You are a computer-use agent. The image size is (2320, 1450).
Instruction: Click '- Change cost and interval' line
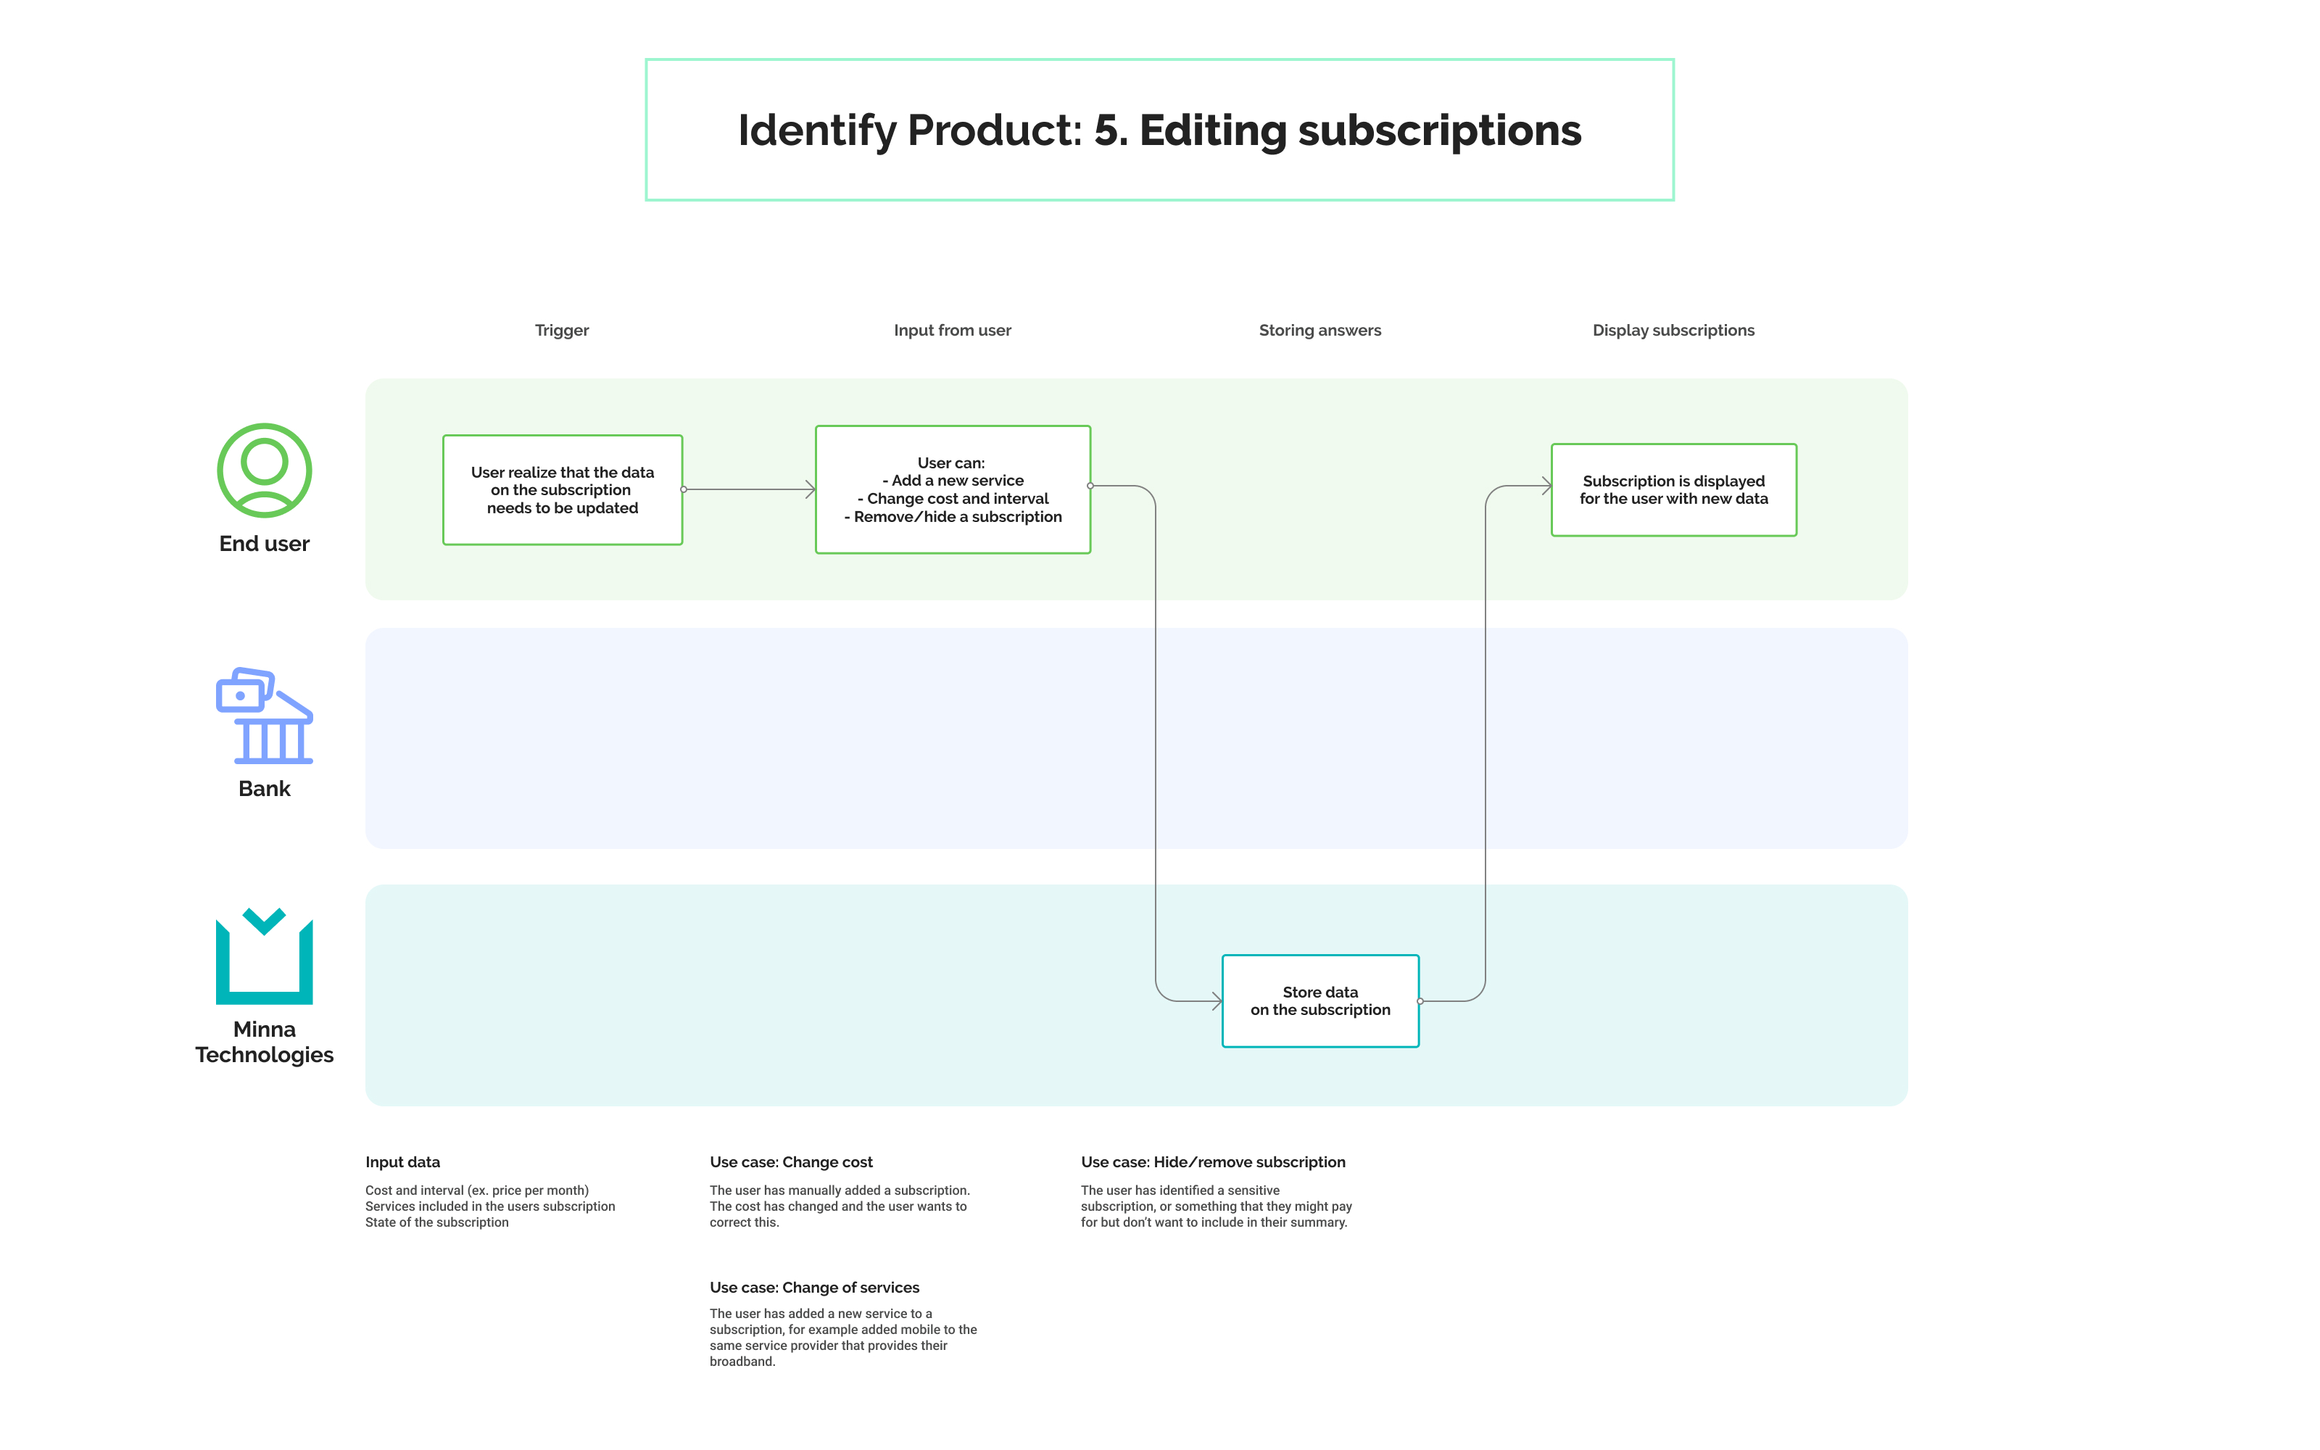953,499
